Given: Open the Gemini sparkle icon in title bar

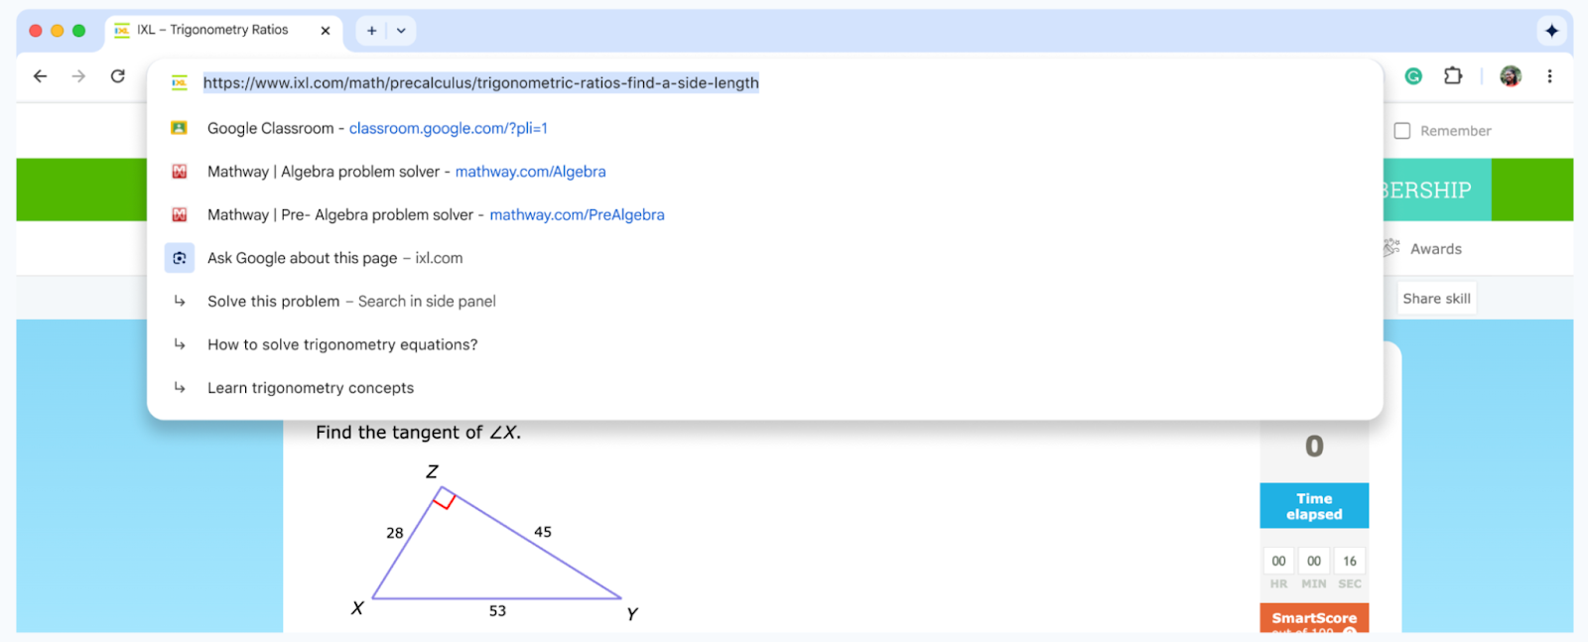Looking at the screenshot, I should [1551, 31].
